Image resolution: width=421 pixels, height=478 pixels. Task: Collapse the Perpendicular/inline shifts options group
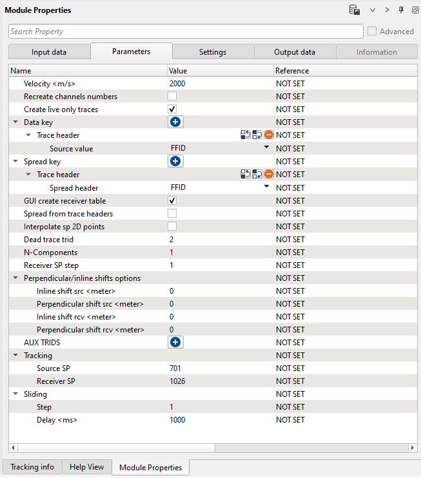[x=15, y=278]
